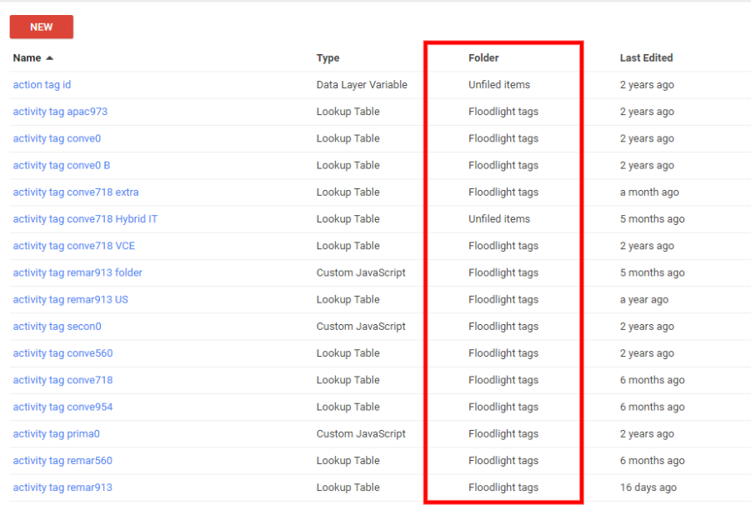Open 'activity tag conve718 Hybrid IT' variable
Viewport: 751px width, 505px height.
coord(85,219)
